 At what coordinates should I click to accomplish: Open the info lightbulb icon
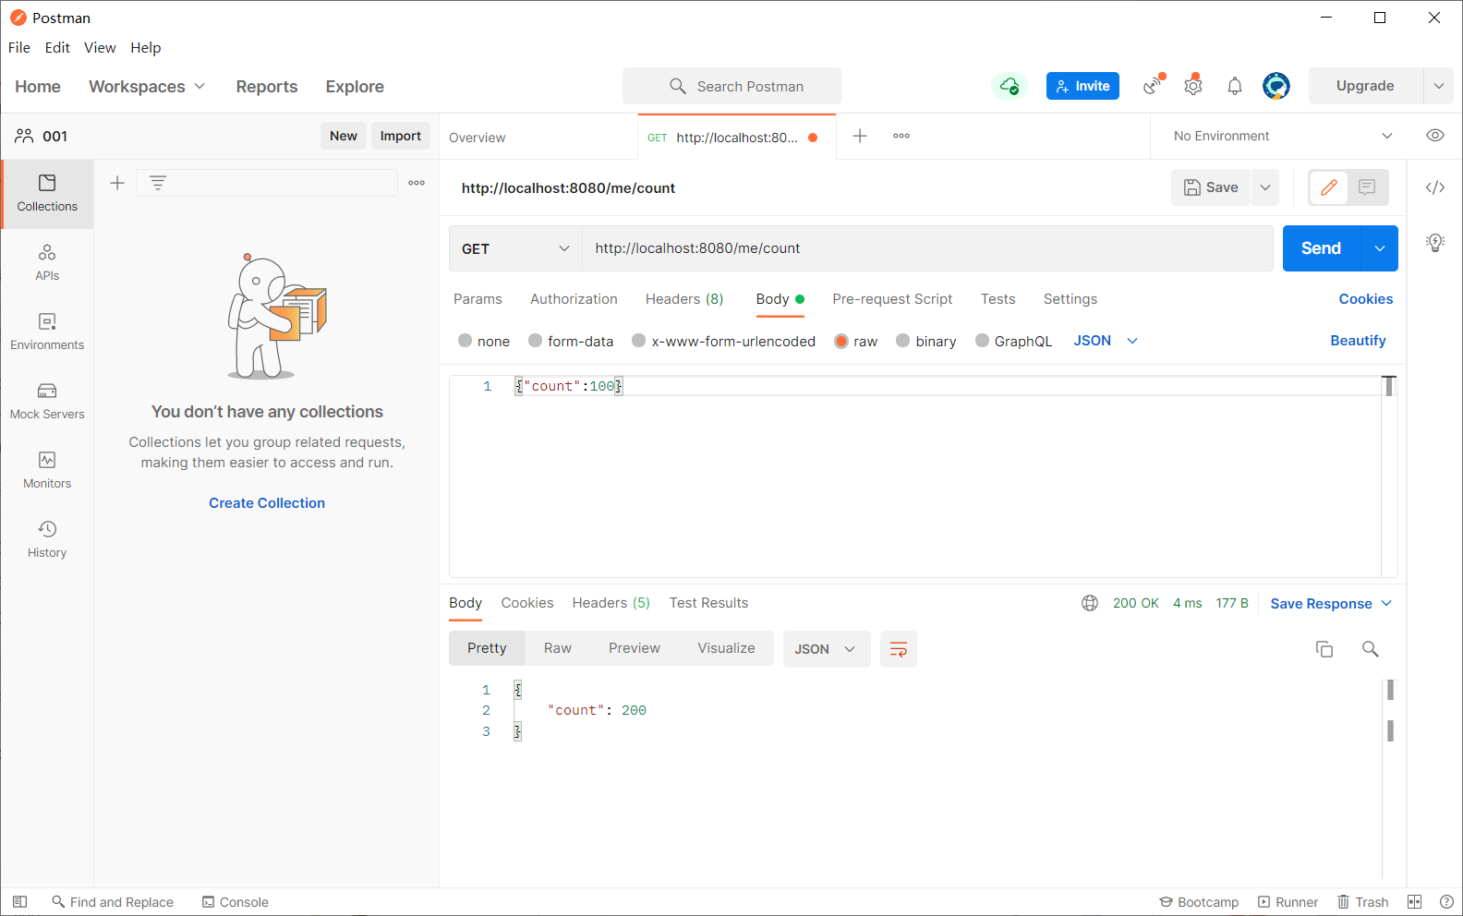pos(1434,243)
